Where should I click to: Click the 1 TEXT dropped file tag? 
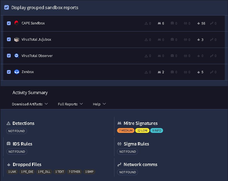pos(59,172)
